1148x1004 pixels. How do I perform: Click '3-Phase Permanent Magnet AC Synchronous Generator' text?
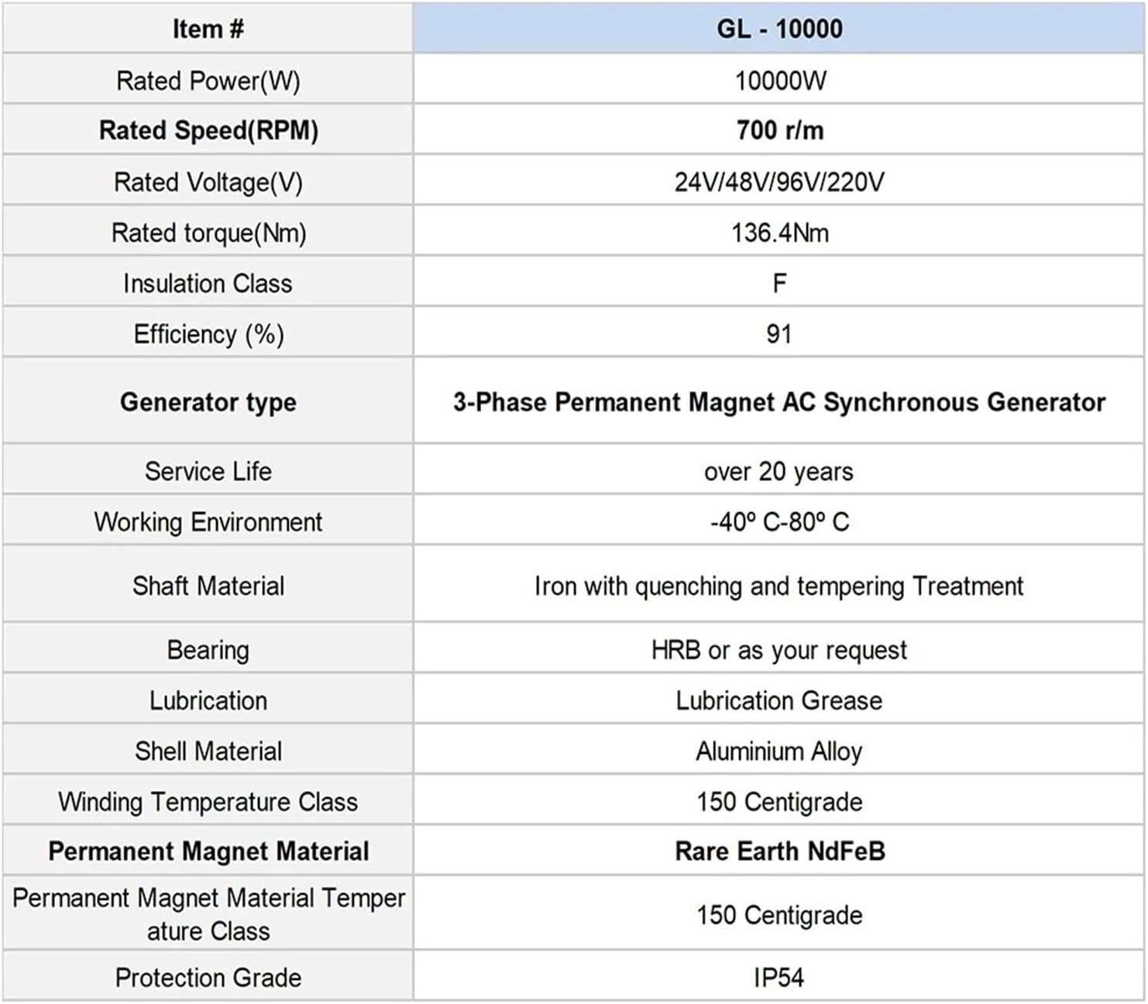pyautogui.click(x=779, y=402)
